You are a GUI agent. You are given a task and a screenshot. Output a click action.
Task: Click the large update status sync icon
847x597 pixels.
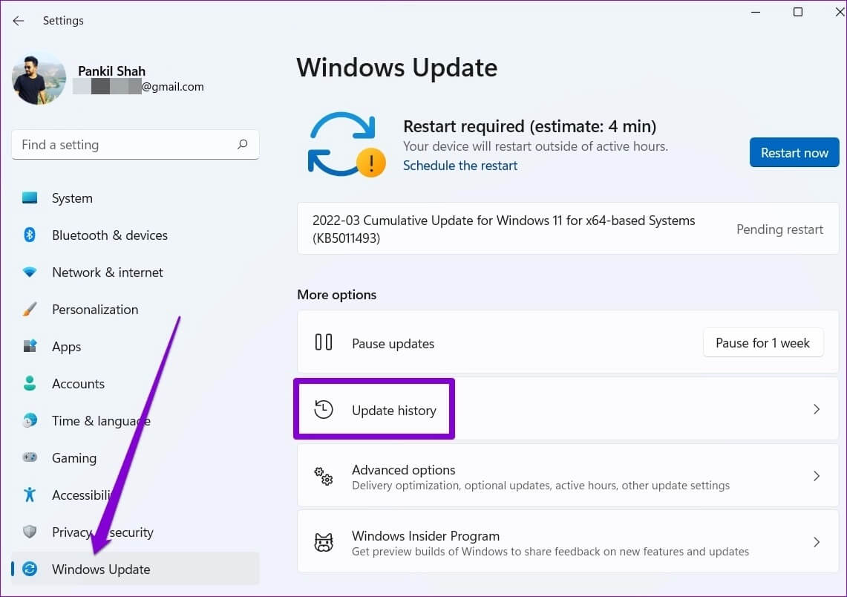tap(346, 145)
